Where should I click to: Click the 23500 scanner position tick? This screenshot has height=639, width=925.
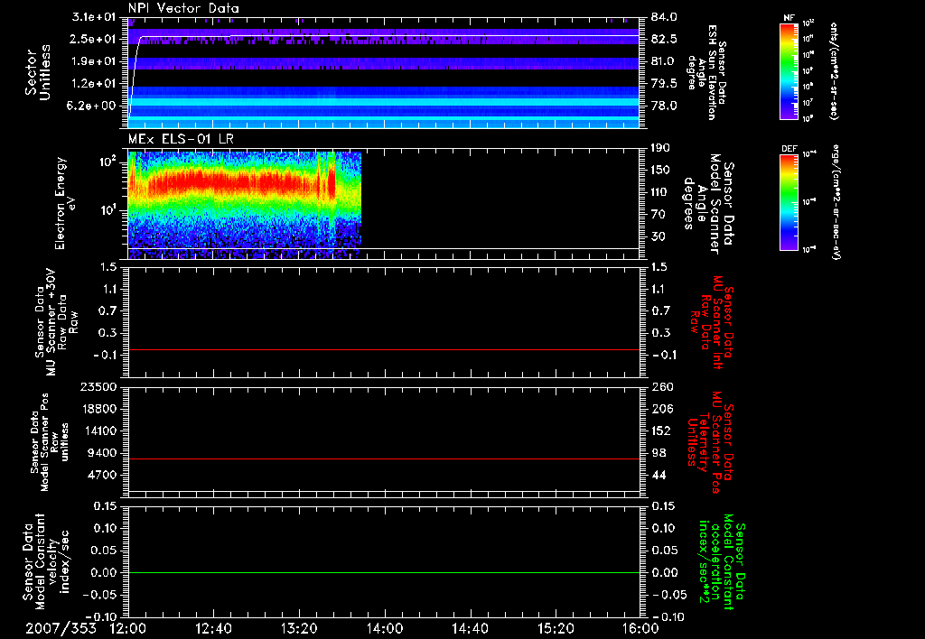click(x=99, y=386)
